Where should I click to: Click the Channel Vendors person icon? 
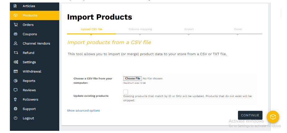tap(16, 43)
